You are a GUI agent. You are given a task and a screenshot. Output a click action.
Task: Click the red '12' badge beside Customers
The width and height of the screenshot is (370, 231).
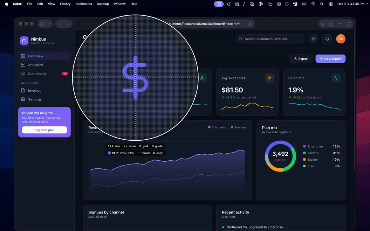(65, 73)
